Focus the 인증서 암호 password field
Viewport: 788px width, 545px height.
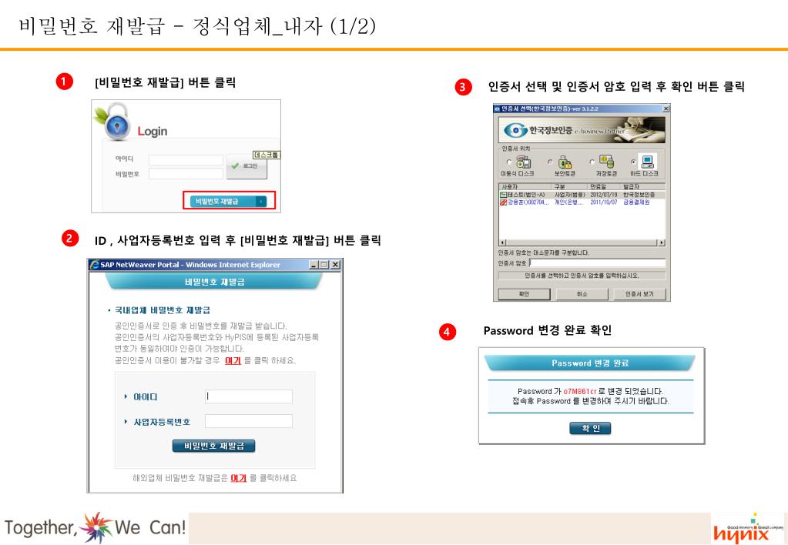point(597,262)
